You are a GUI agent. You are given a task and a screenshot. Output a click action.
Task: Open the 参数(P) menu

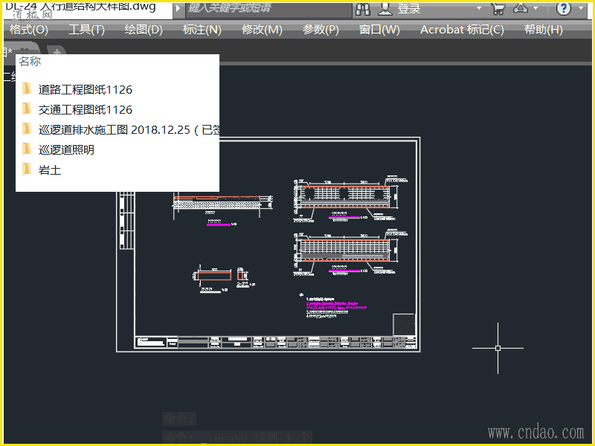[321, 30]
